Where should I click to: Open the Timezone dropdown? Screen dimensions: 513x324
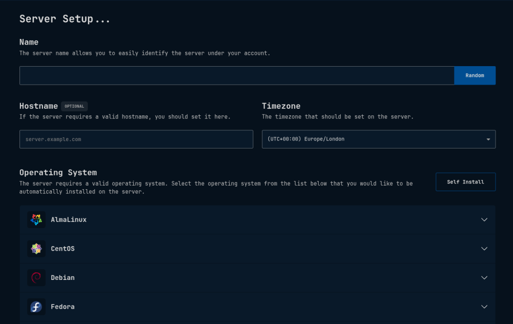point(379,139)
